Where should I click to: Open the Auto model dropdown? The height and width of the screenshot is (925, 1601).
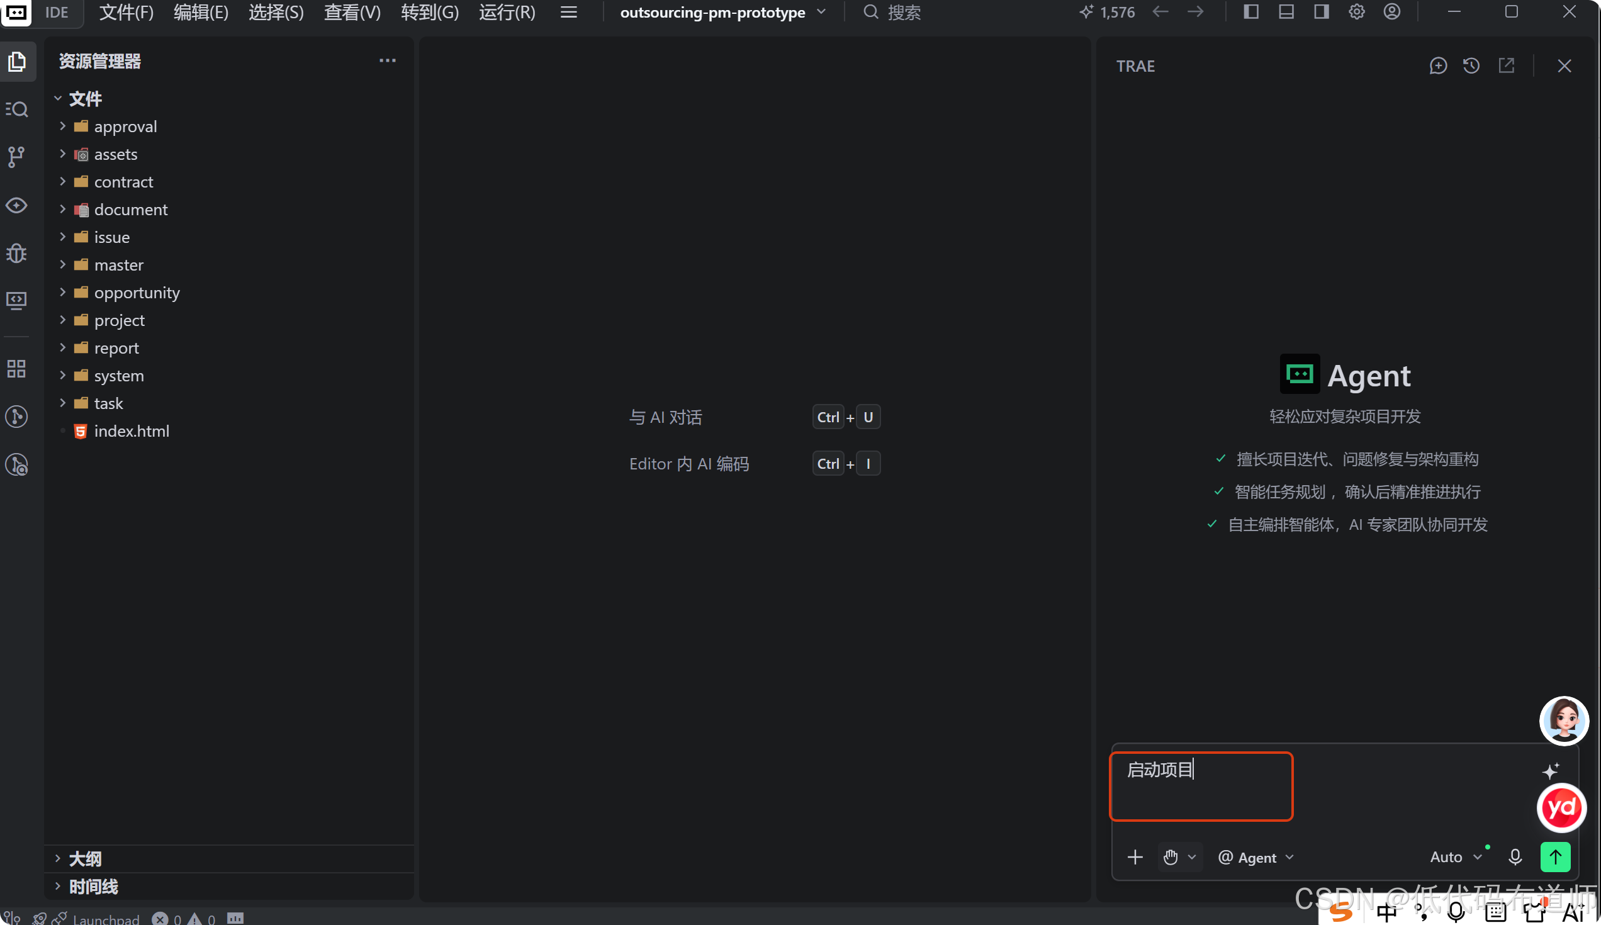[x=1456, y=857]
